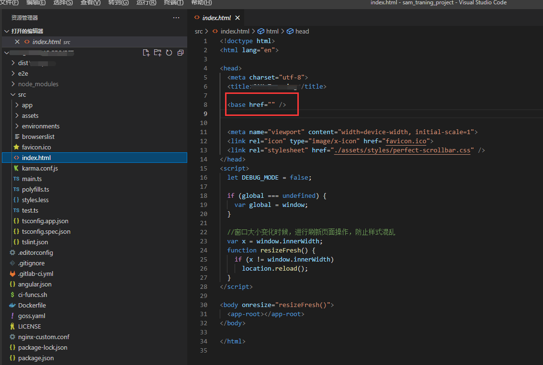The image size is (543, 365).
Task: Click the app-root tag on line 31
Action: pos(266,314)
